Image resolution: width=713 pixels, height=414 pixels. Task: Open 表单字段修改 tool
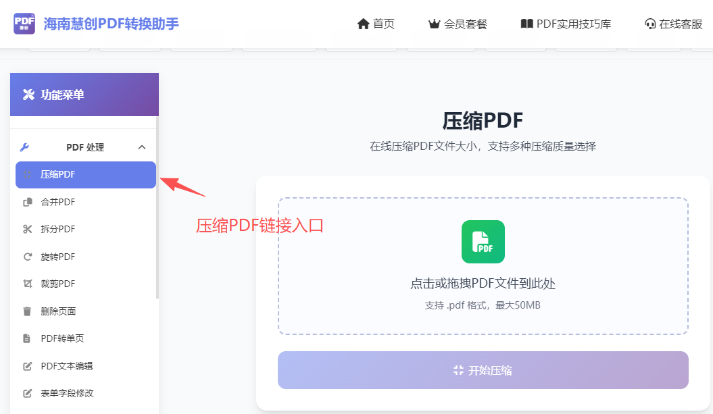click(x=68, y=393)
